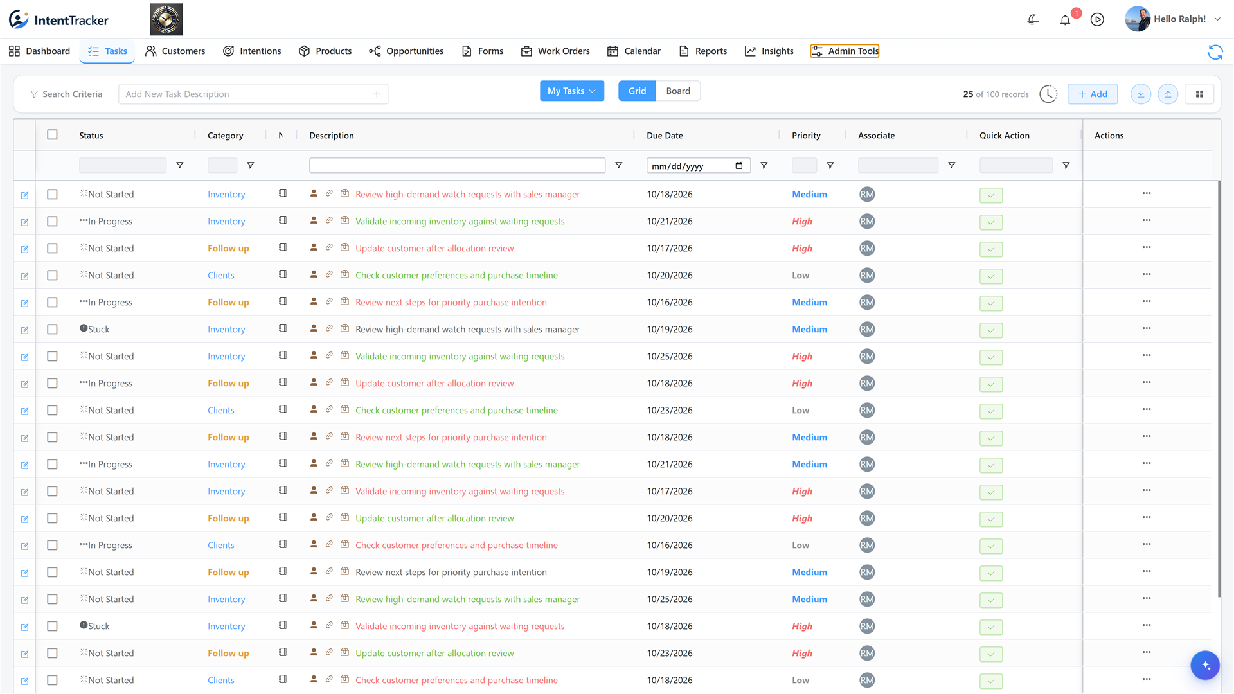
Task: Switch to Board view
Action: 678,91
